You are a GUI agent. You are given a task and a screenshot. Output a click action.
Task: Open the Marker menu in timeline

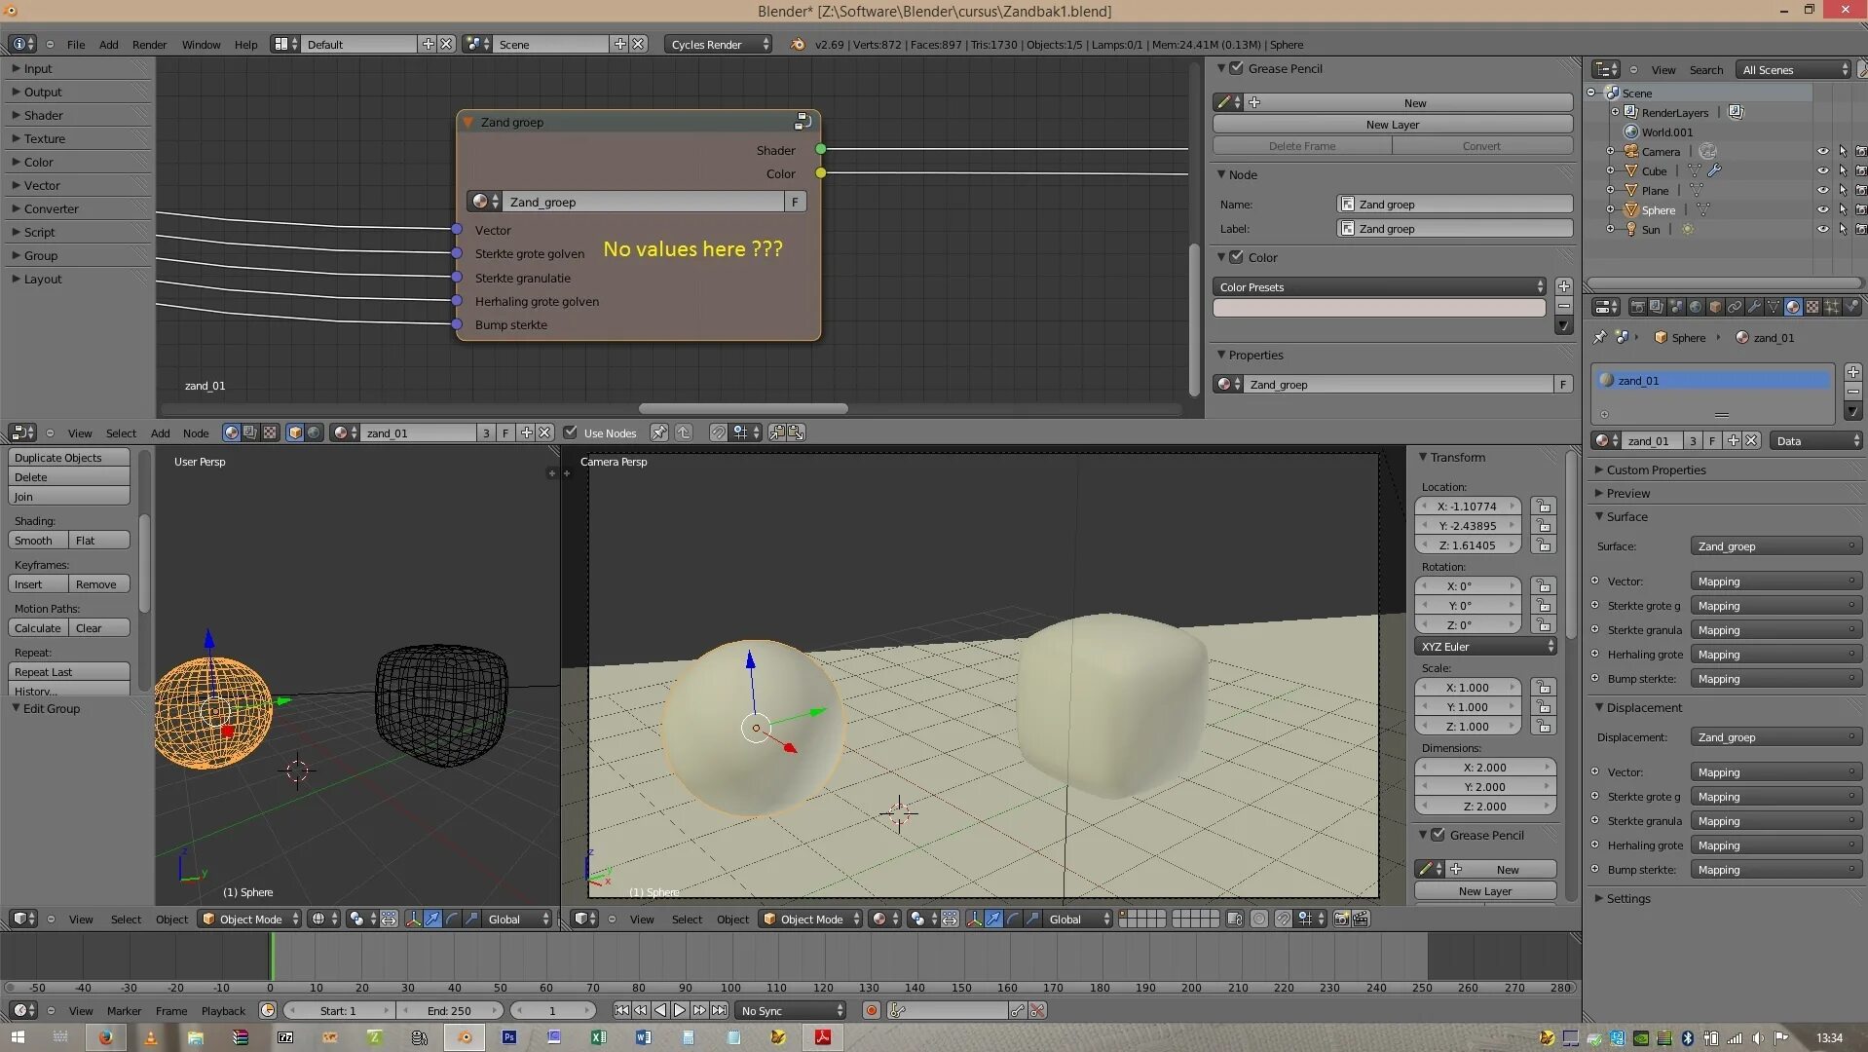point(124,1010)
